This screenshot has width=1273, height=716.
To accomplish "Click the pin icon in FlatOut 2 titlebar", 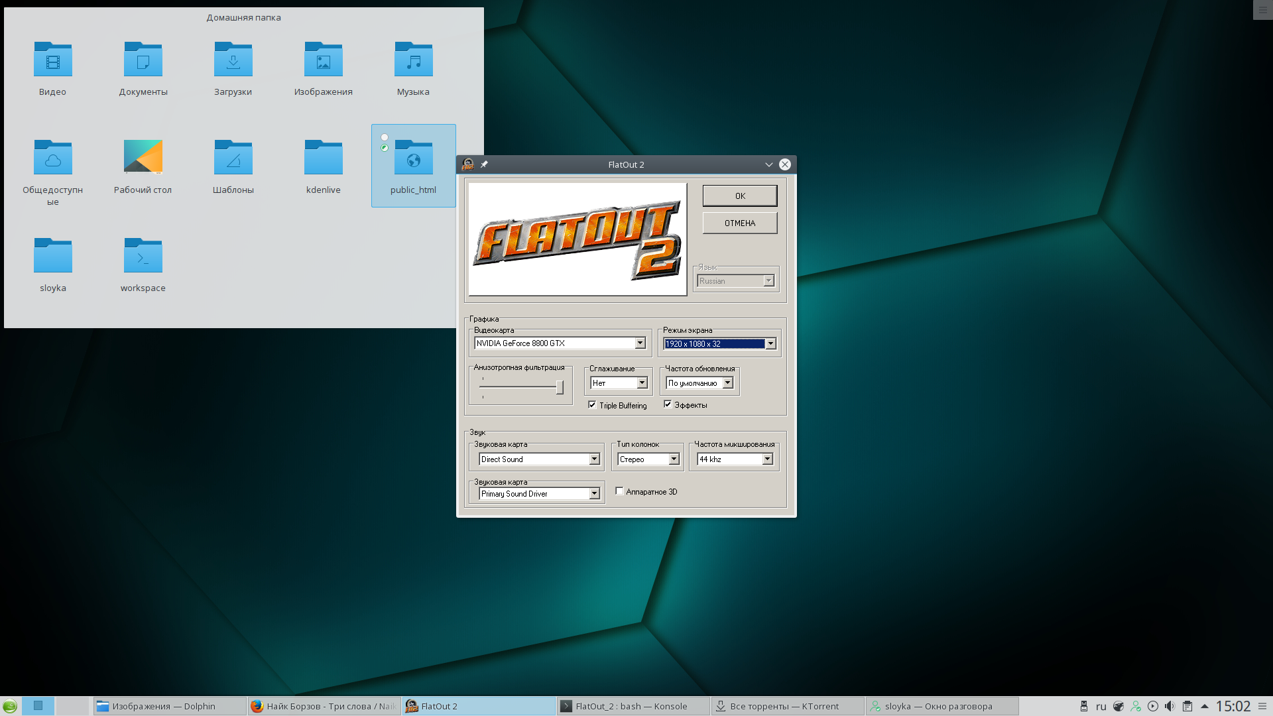I will (484, 164).
